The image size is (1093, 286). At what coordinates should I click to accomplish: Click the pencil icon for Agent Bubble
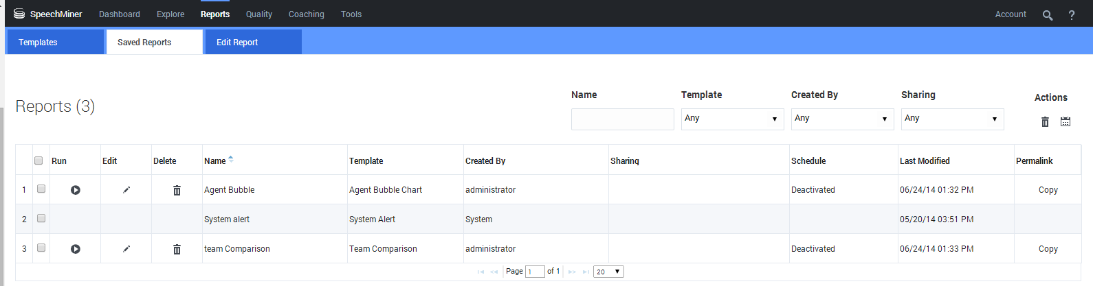point(126,190)
